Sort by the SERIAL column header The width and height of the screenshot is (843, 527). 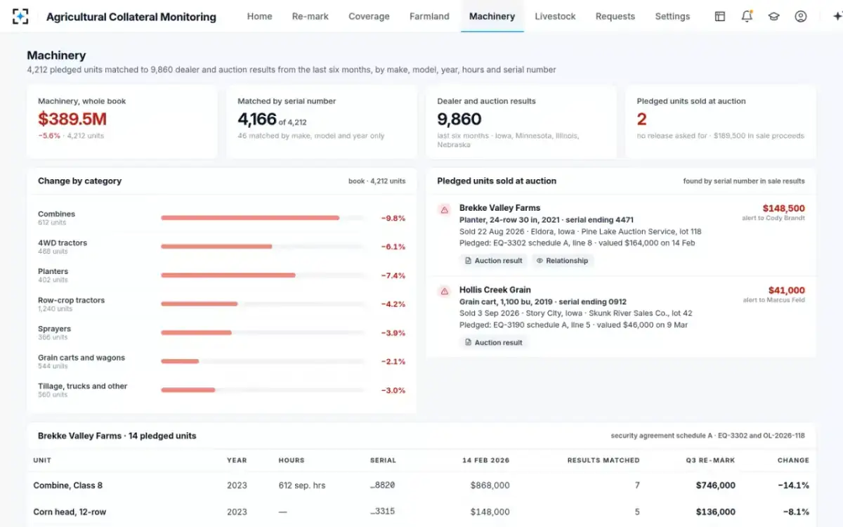click(x=383, y=460)
